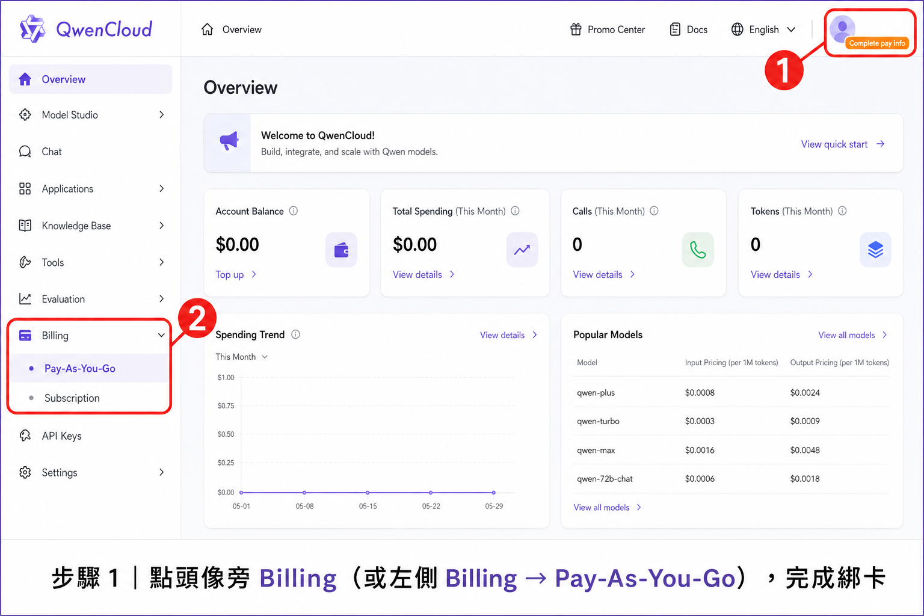The height and width of the screenshot is (616, 924).
Task: Click the $0.0008 input price cell
Action: point(700,393)
